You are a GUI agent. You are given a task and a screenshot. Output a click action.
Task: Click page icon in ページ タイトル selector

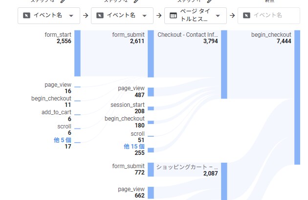click(x=173, y=15)
